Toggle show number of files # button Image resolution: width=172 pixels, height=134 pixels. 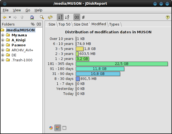(84, 17)
